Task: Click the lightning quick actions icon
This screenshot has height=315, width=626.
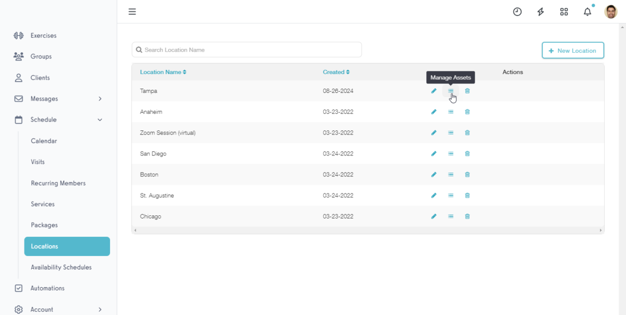Action: [x=540, y=11]
